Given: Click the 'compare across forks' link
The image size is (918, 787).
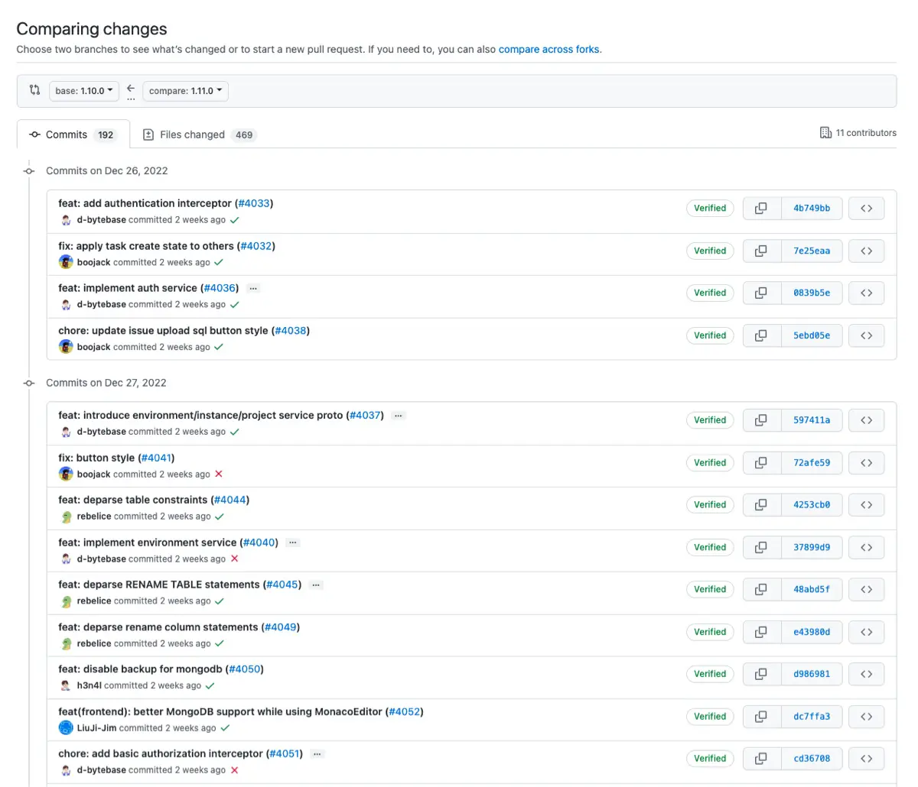Looking at the screenshot, I should point(547,49).
